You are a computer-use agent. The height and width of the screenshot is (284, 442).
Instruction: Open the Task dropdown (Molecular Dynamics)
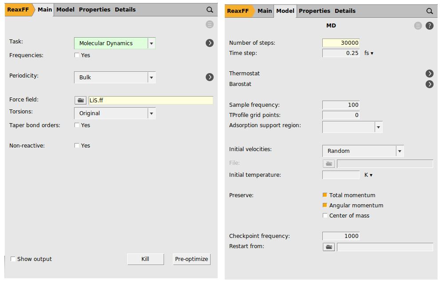point(115,43)
